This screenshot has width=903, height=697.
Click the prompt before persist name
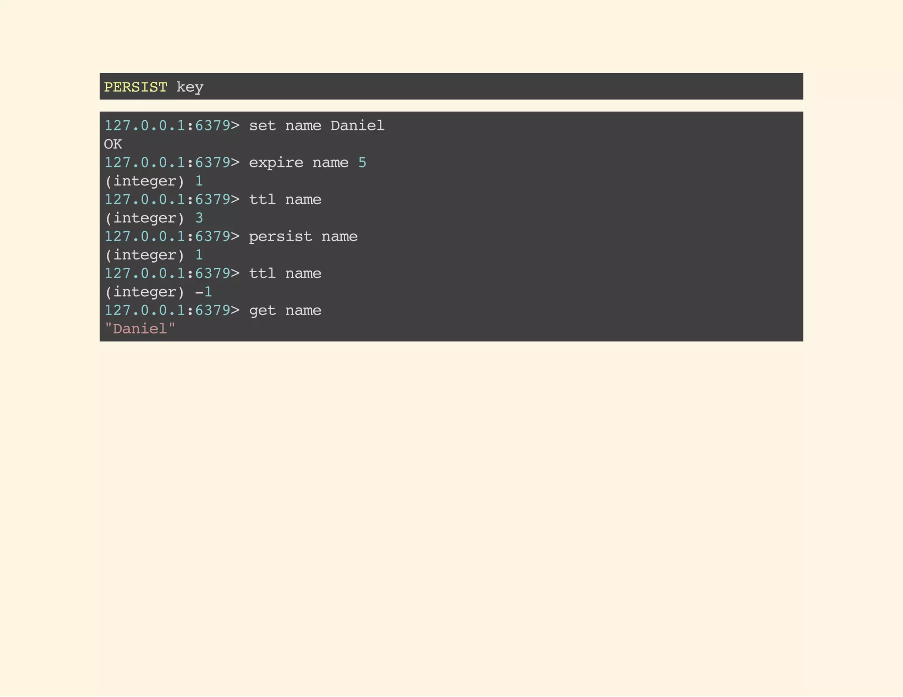click(172, 237)
